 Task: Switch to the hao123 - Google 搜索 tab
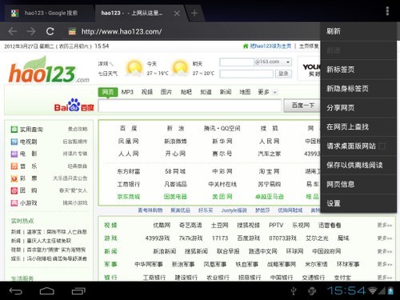(x=50, y=13)
